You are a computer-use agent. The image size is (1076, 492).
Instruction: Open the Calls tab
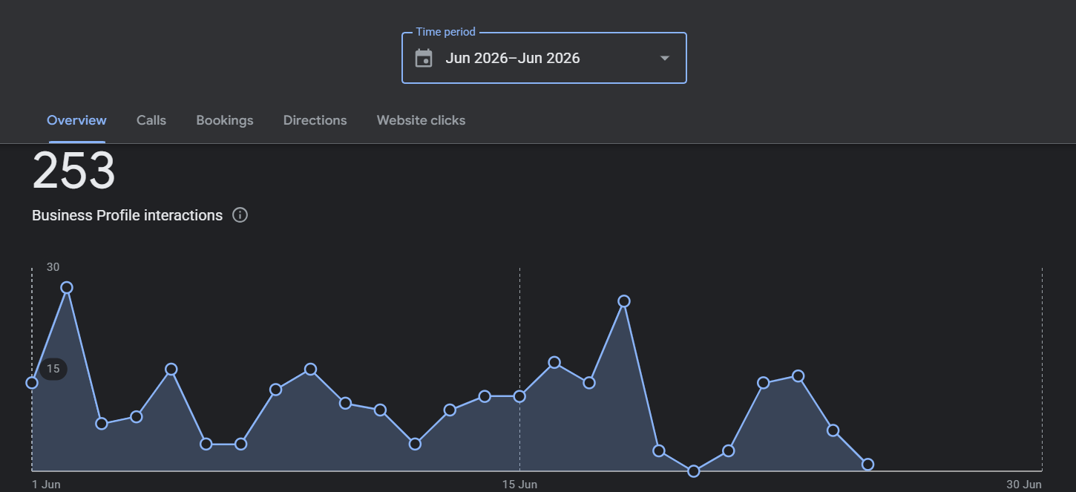click(x=151, y=120)
